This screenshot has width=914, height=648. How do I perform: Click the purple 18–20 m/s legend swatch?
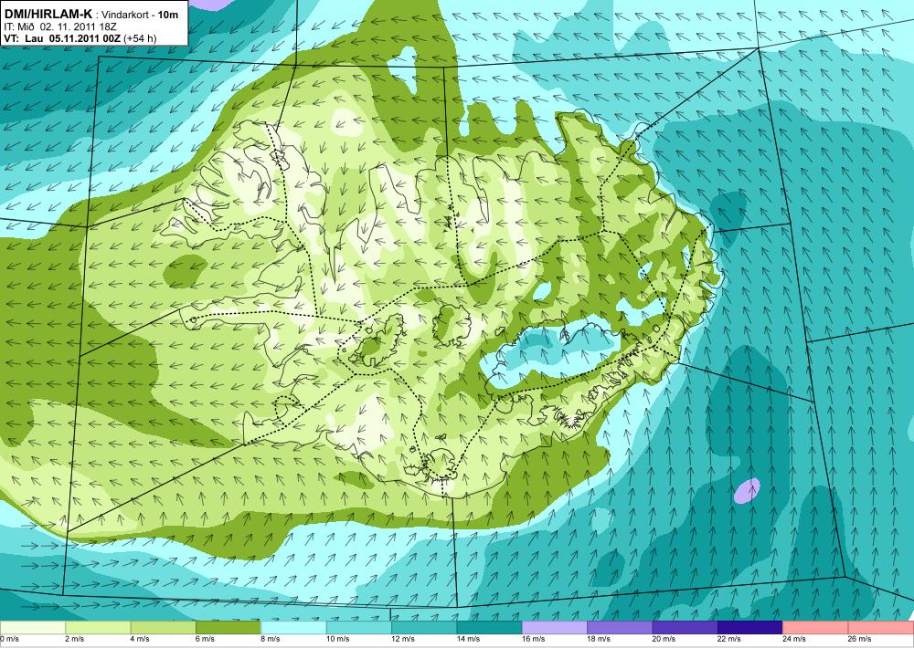[621, 628]
